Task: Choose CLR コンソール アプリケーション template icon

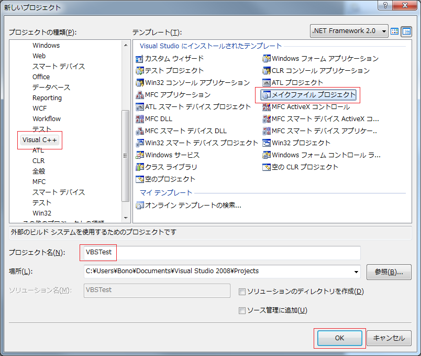Action: pyautogui.click(x=267, y=71)
